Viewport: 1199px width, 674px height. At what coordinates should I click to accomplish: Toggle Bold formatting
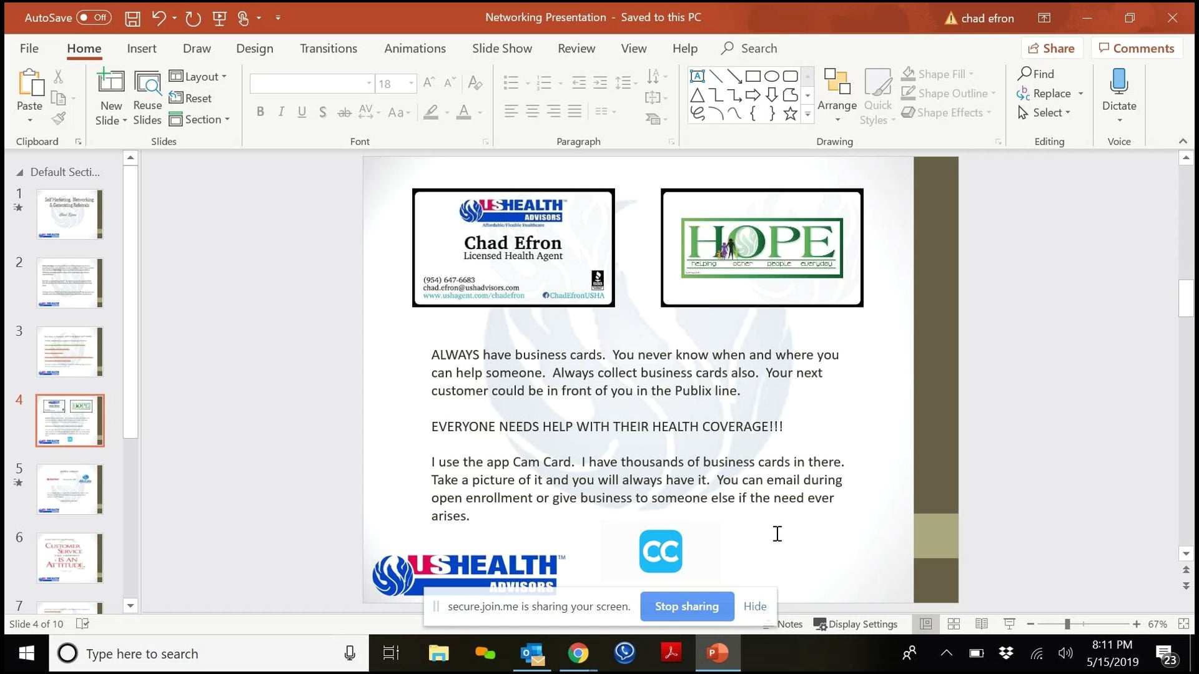260,112
